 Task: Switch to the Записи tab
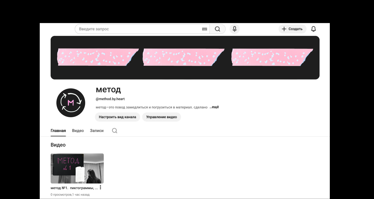pos(97,131)
